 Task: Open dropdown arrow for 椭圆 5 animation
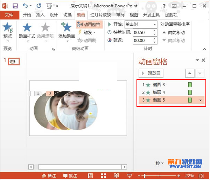pos(201,100)
